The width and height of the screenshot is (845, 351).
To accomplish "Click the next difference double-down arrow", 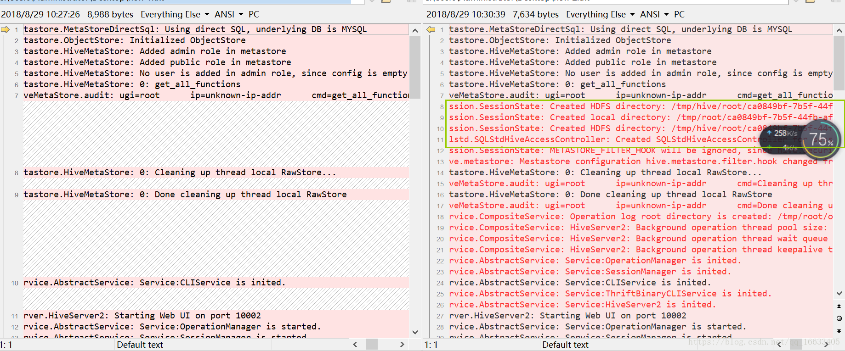I will [839, 331].
